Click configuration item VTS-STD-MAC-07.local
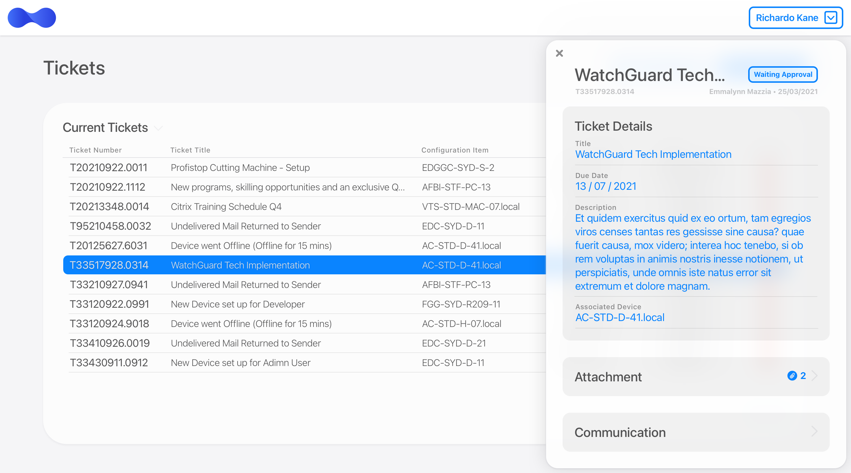Image resolution: width=851 pixels, height=473 pixels. point(471,207)
